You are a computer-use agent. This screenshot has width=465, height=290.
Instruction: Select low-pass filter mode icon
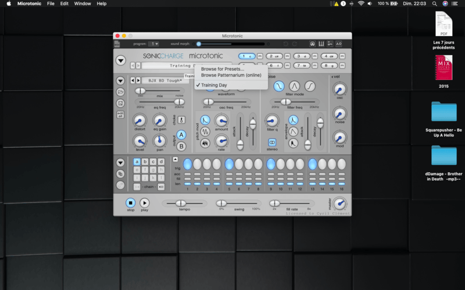click(279, 86)
